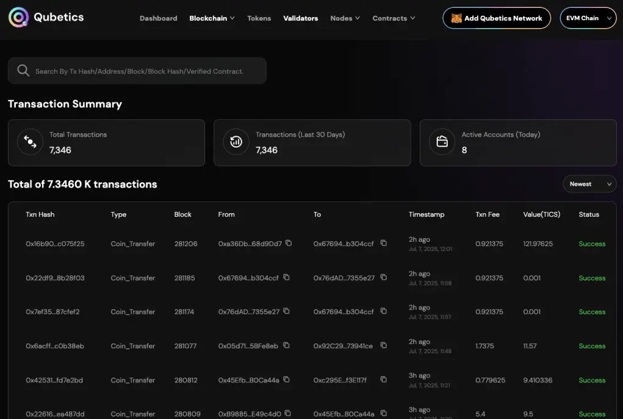Copy From address 0x05d71...5BFe8eb
This screenshot has height=419, width=623.
click(x=286, y=345)
